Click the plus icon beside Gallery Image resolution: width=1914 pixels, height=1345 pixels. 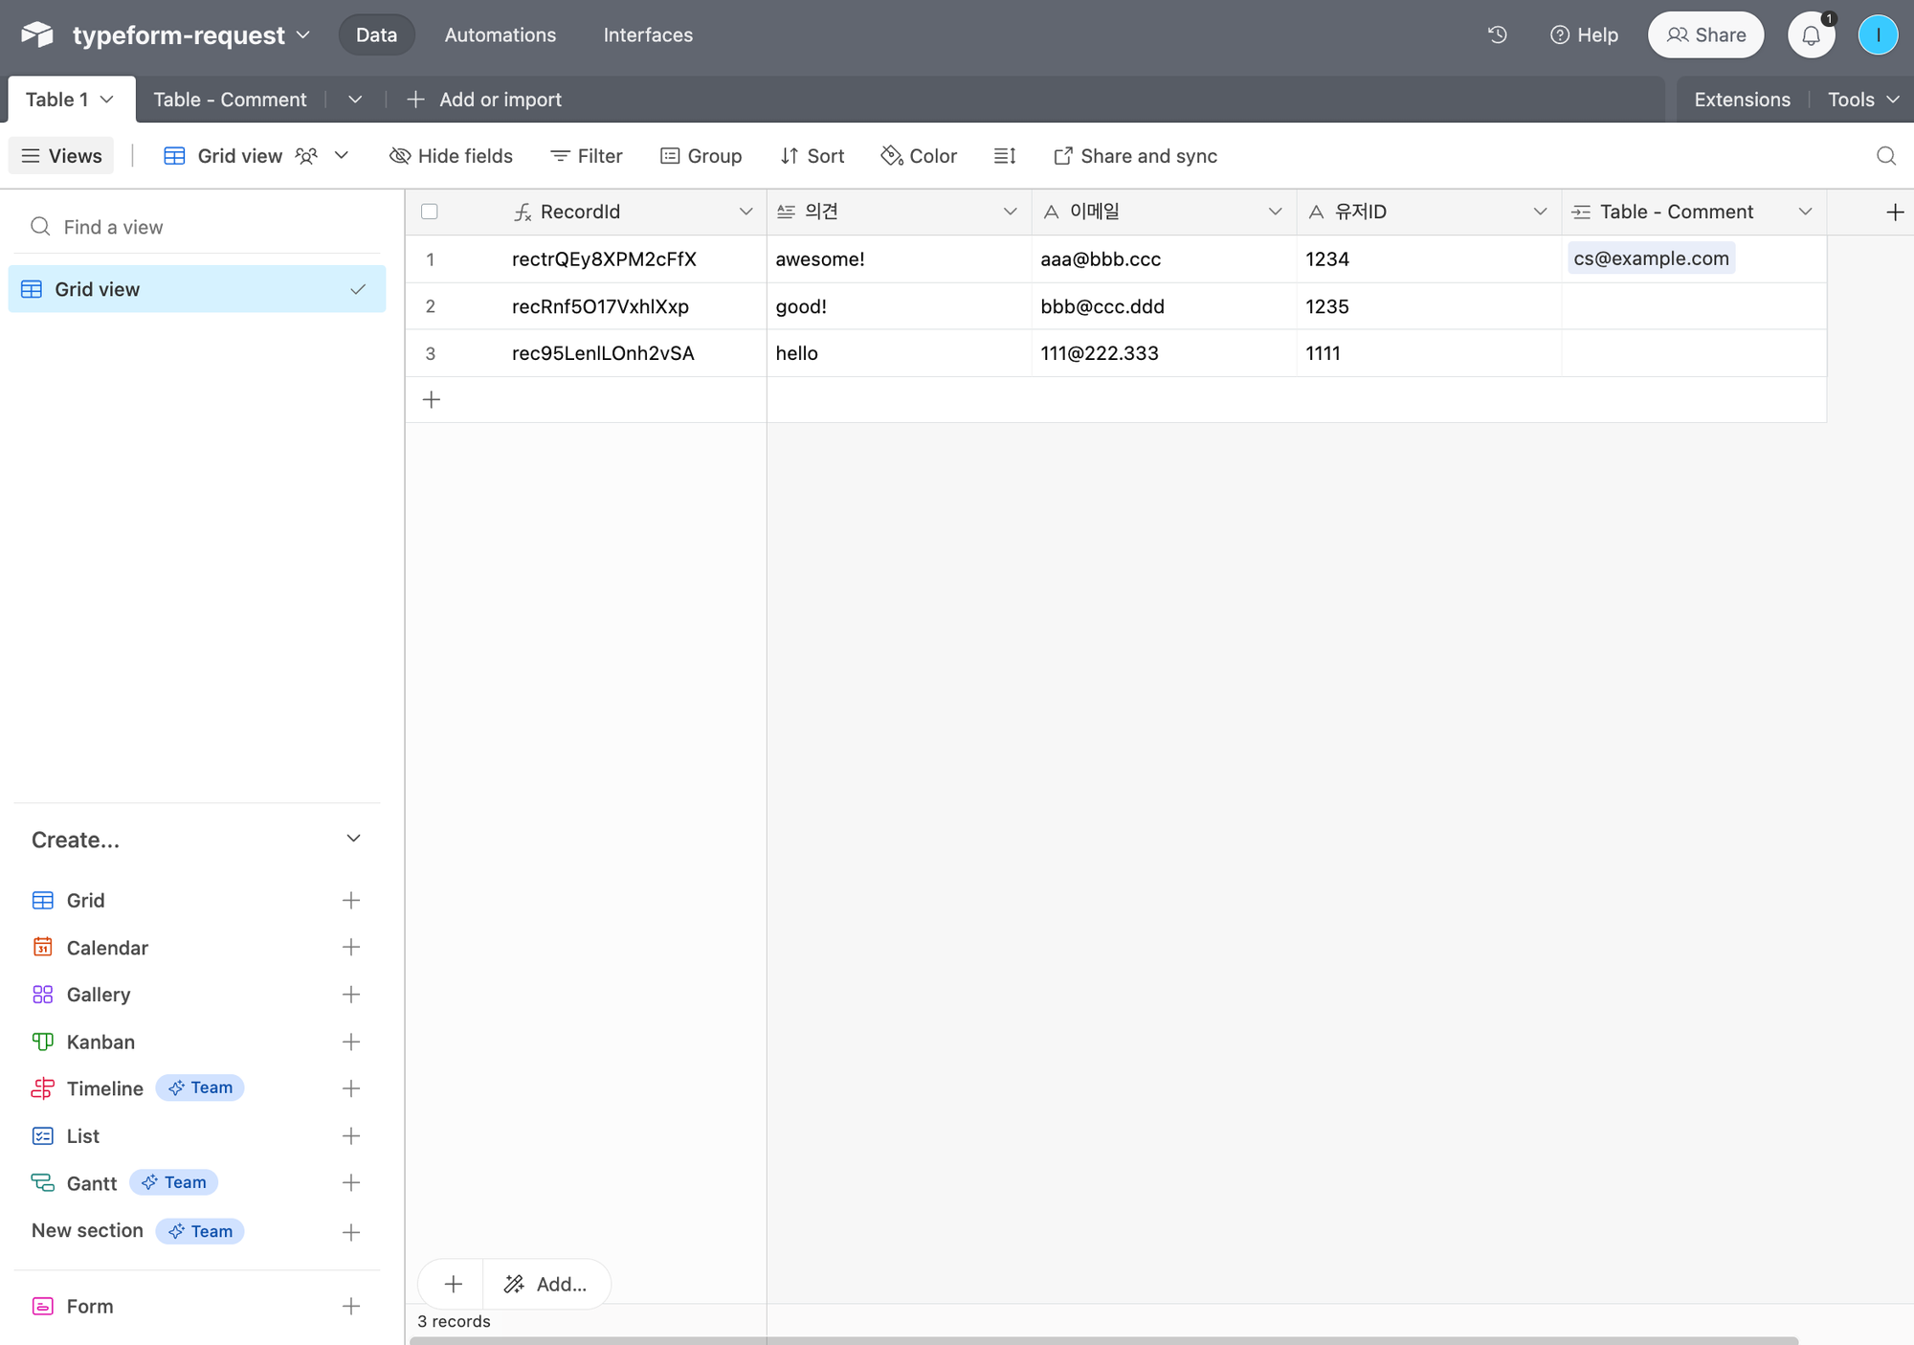[x=351, y=995]
